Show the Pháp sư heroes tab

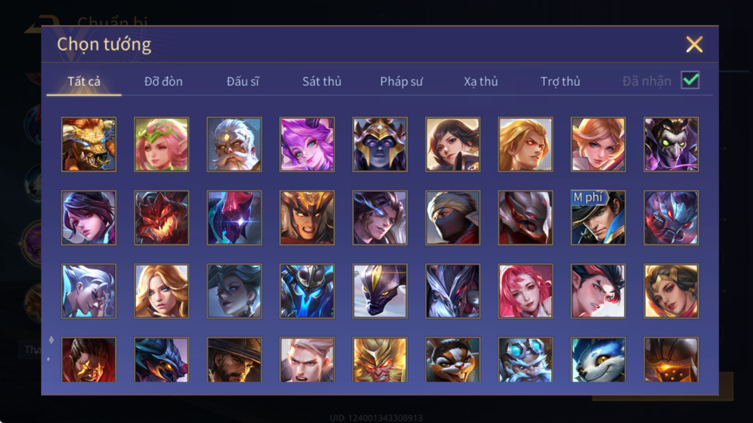pyautogui.click(x=401, y=81)
